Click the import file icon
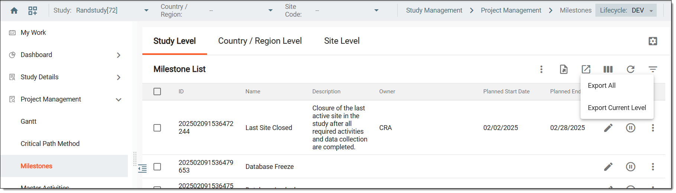The height and width of the screenshot is (193, 676). click(x=564, y=69)
